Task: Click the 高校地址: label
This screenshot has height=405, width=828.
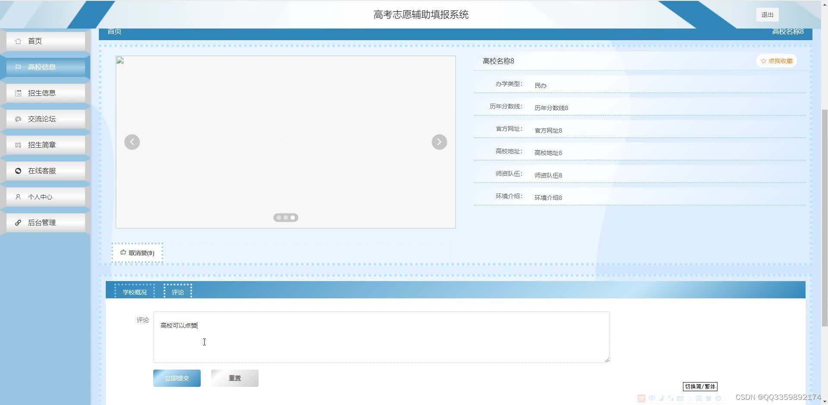Action: 509,151
